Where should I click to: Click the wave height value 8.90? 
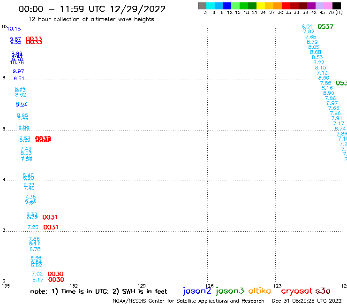click(329, 93)
